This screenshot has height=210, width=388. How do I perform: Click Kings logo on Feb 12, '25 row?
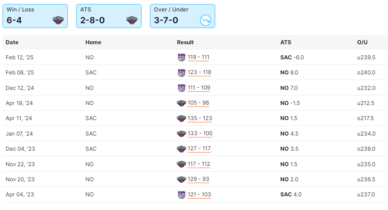tap(181, 57)
